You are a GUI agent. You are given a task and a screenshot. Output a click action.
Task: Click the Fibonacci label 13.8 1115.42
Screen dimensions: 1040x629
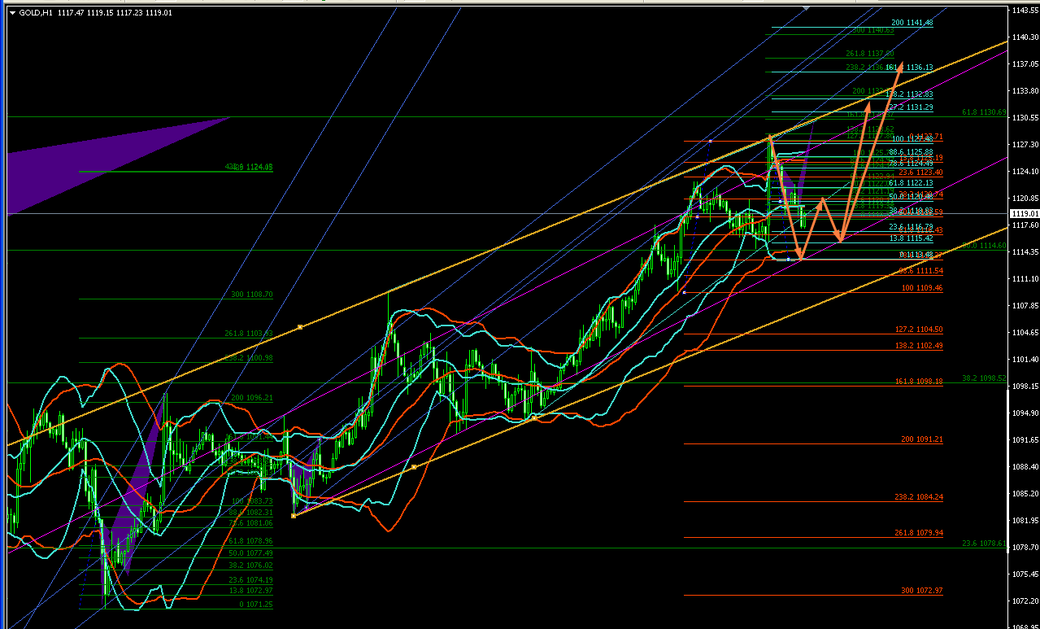tap(911, 238)
